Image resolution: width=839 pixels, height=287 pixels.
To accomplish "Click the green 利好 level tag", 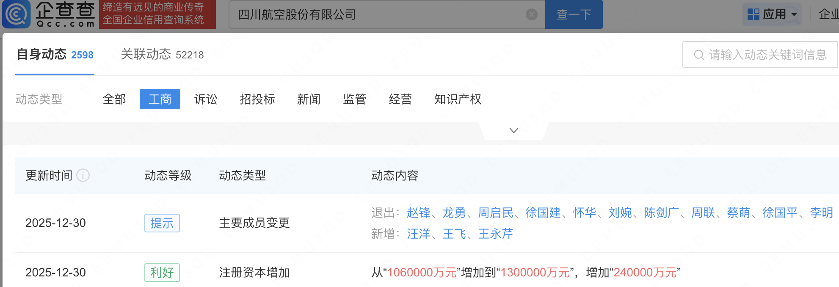I will [162, 273].
